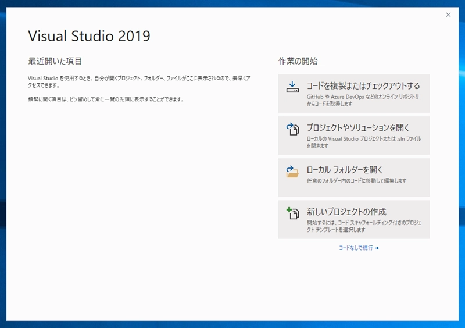Viewport: 465px width, 328px height.
Task: Select コードを複製またはチェックアウトする card title
Action: 363,86
